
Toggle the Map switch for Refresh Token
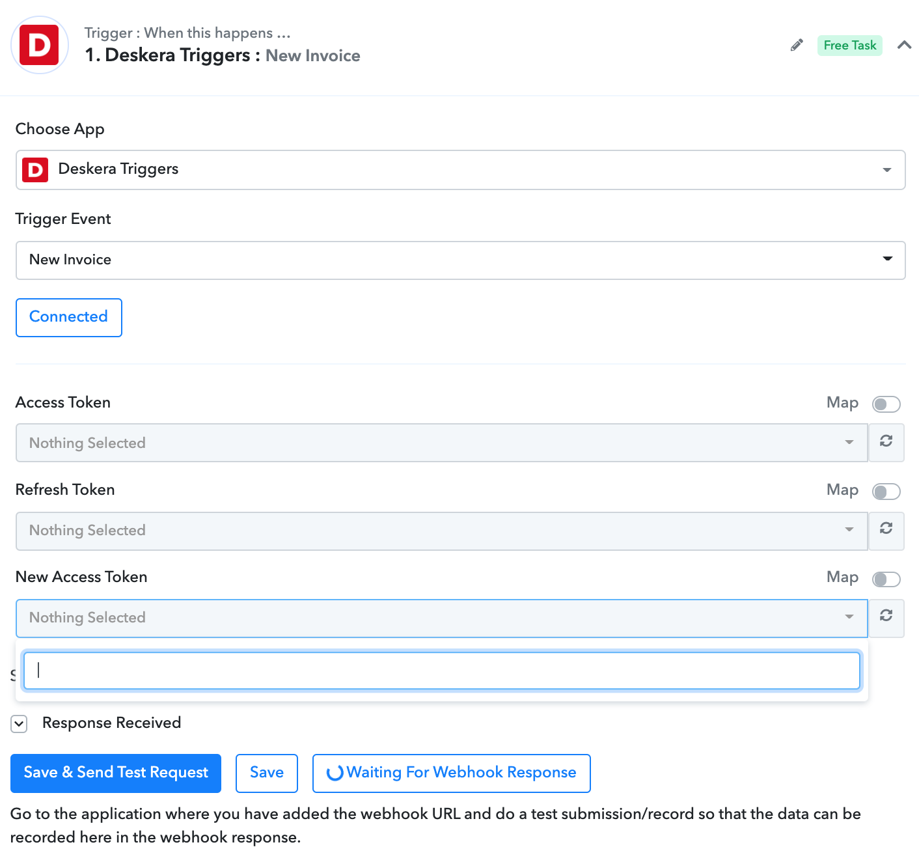click(x=886, y=492)
